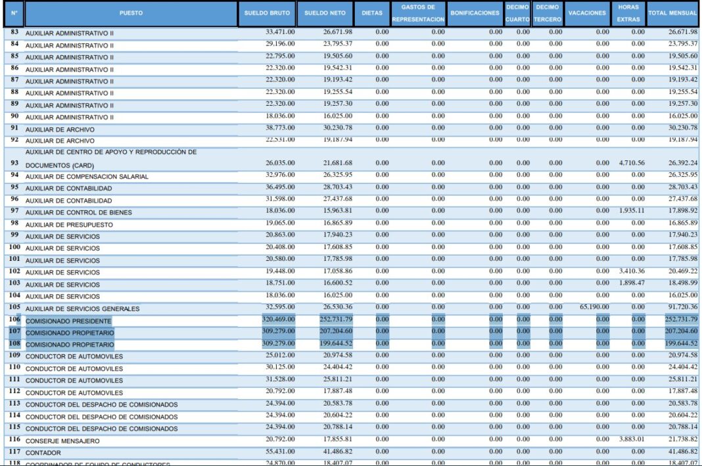This screenshot has width=702, height=466.
Task: Click the TOTAL MENSUAL column header
Action: point(672,14)
